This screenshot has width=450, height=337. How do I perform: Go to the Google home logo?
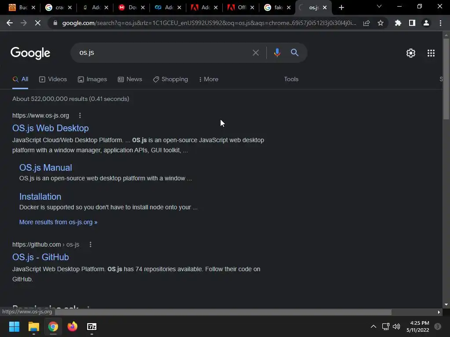click(x=30, y=53)
